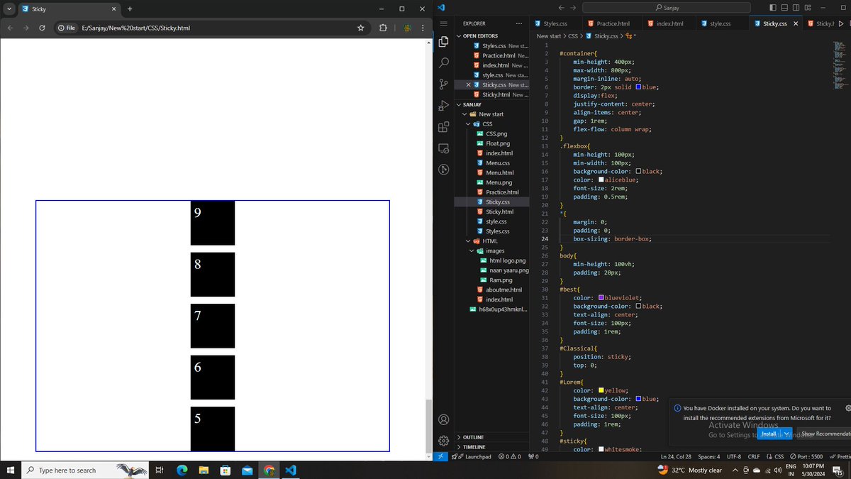Open the Extensions view in the activity bar
This screenshot has width=851, height=479.
point(444,127)
